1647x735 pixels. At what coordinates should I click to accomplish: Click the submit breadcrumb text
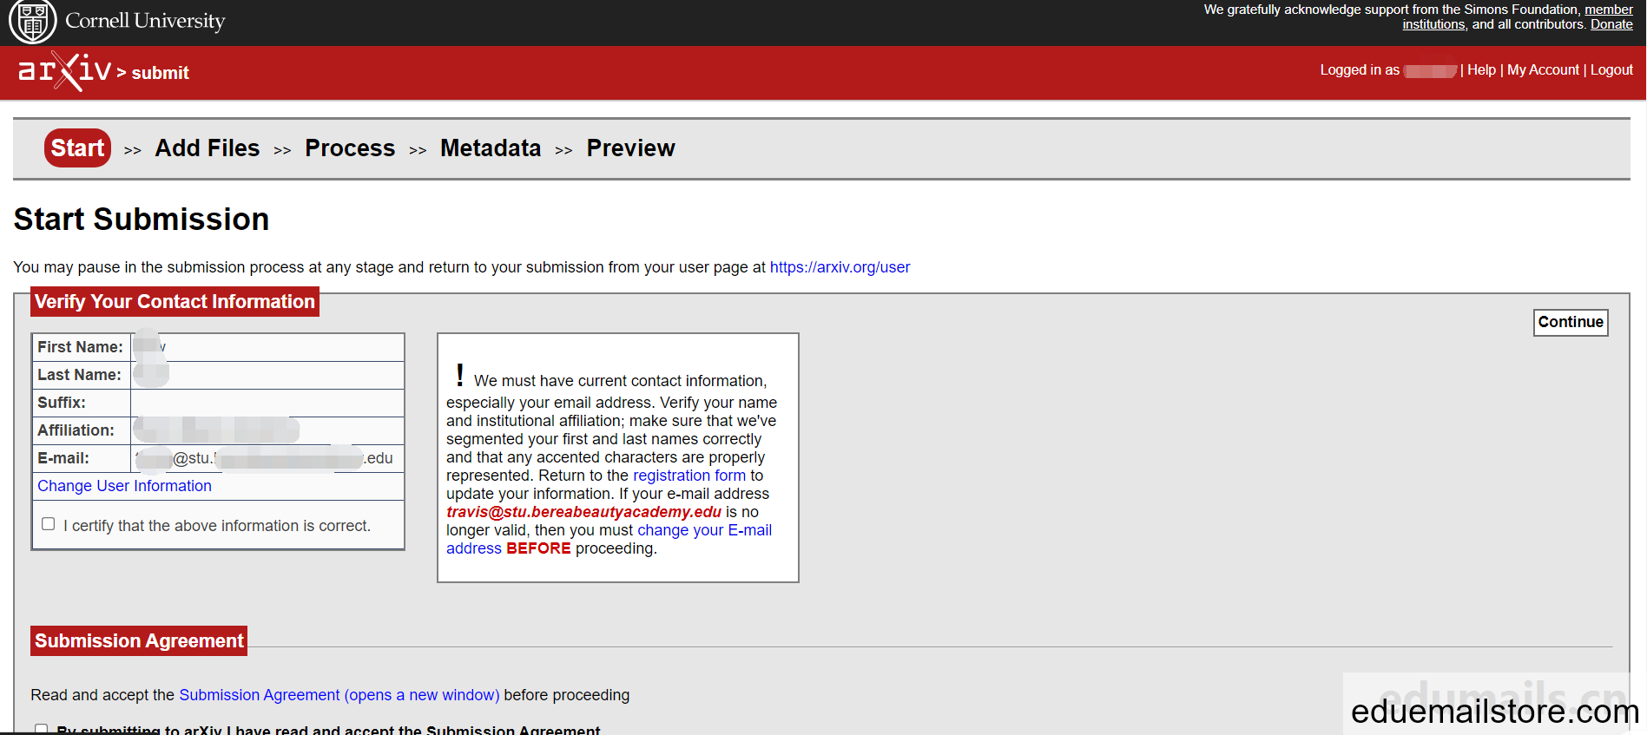(160, 73)
